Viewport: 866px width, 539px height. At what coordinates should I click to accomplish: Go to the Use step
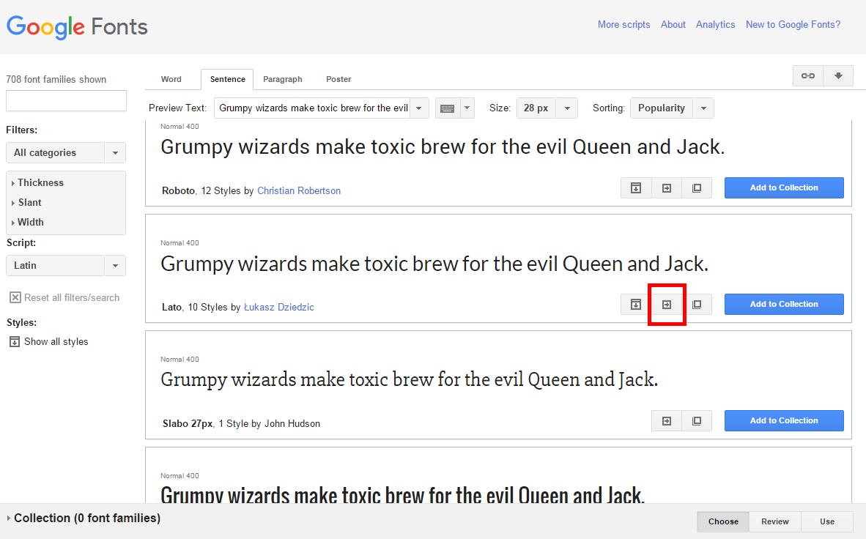click(x=826, y=521)
